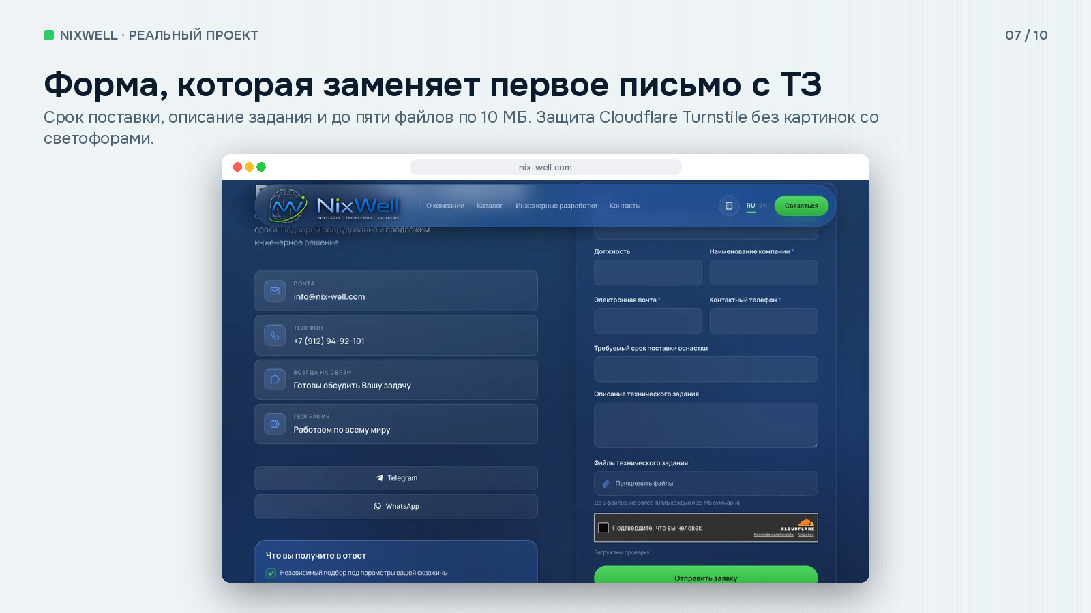Switch language to RU

click(751, 206)
